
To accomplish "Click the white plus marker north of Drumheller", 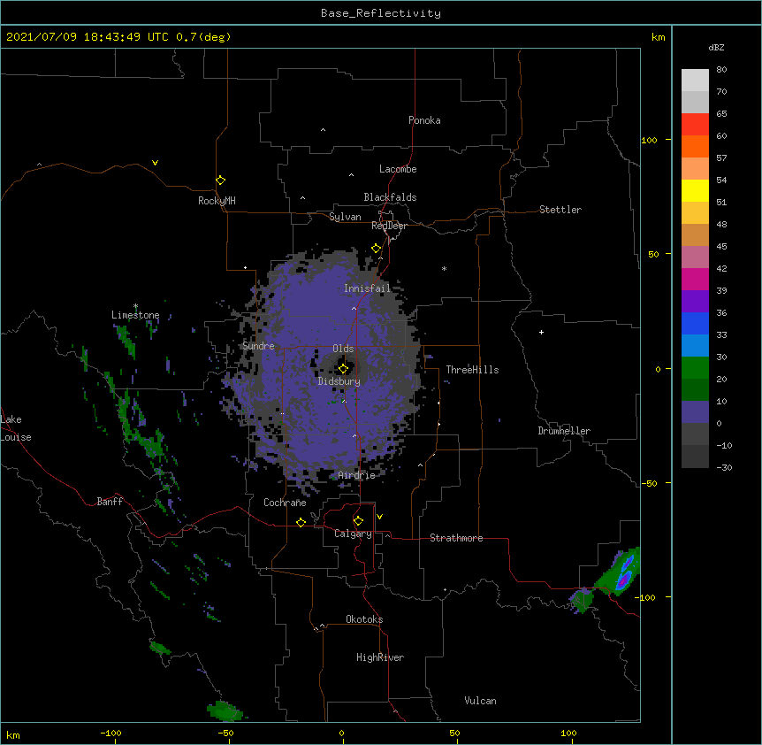I will tap(541, 332).
